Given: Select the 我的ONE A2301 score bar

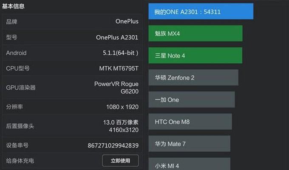Looking at the screenshot, I should [x=201, y=11].
